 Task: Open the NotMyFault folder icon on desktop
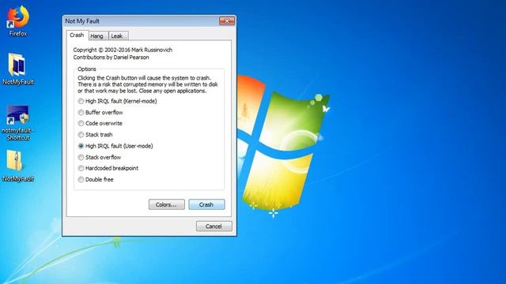coord(17,69)
